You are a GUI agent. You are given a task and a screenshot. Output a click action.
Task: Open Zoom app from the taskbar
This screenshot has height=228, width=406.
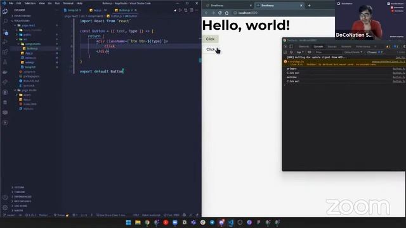(175, 222)
